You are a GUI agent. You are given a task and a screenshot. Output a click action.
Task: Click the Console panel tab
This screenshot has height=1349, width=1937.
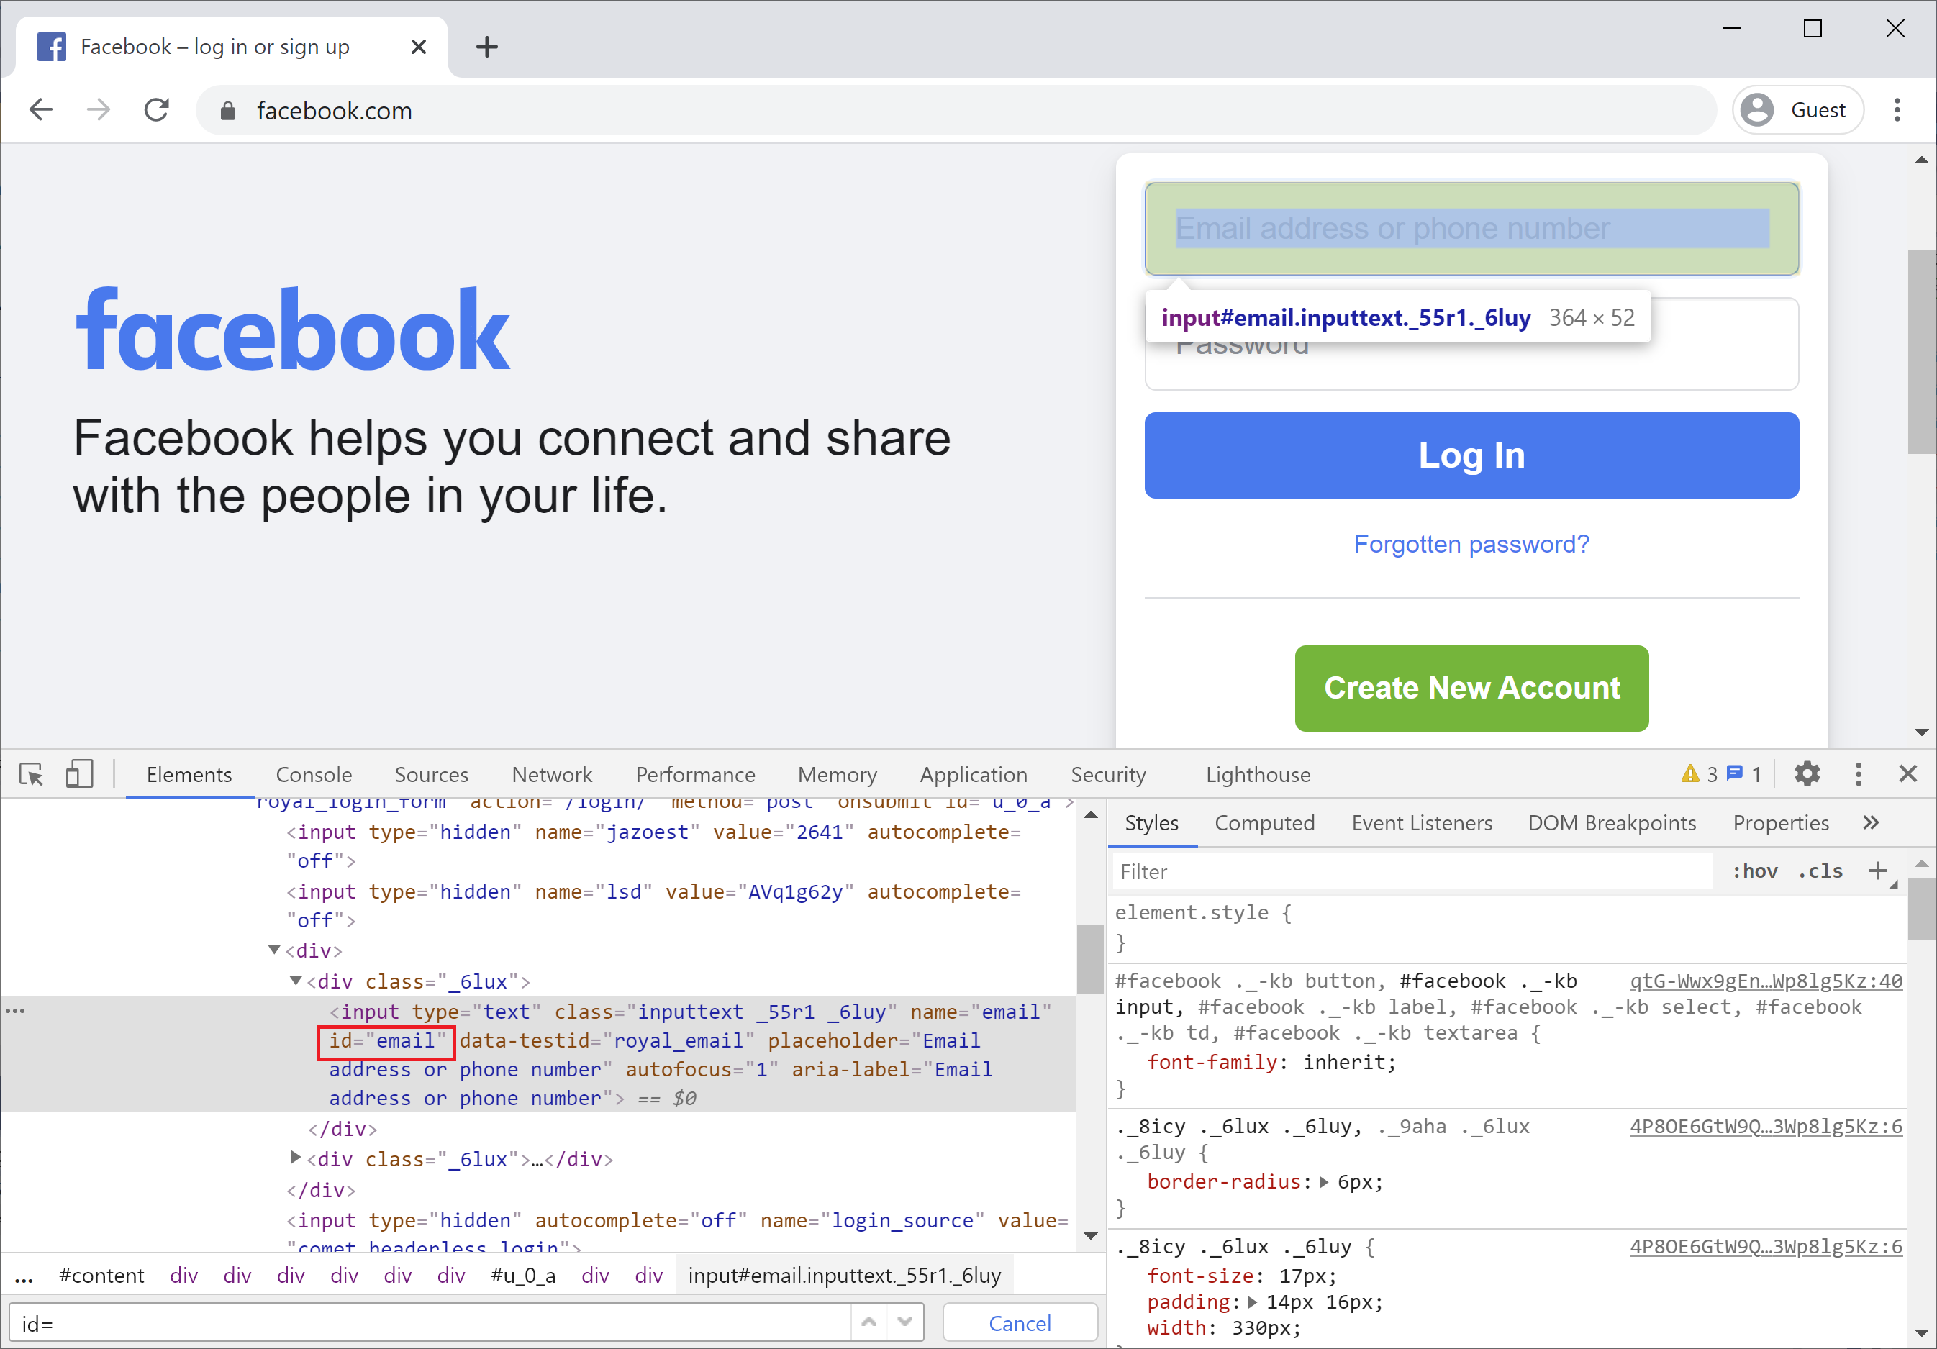tap(315, 776)
